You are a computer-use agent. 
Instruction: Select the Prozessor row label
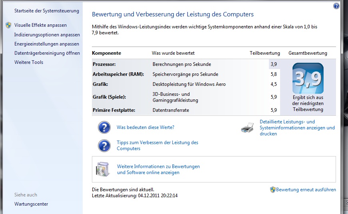[x=104, y=64]
